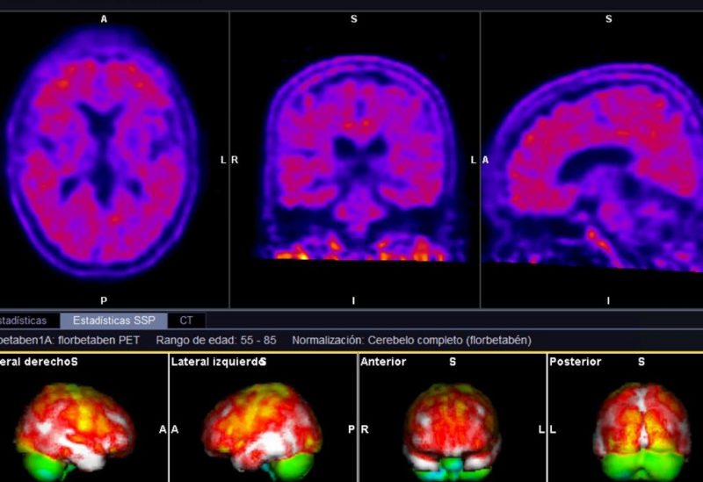
Task: Switch to the Estadísticas SSP tab
Action: (x=113, y=320)
